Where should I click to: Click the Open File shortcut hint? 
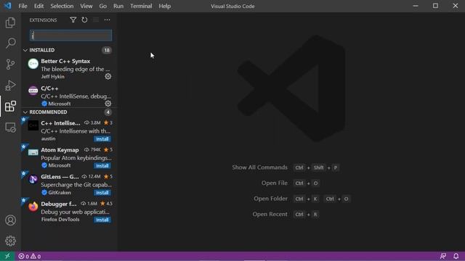[x=275, y=183]
